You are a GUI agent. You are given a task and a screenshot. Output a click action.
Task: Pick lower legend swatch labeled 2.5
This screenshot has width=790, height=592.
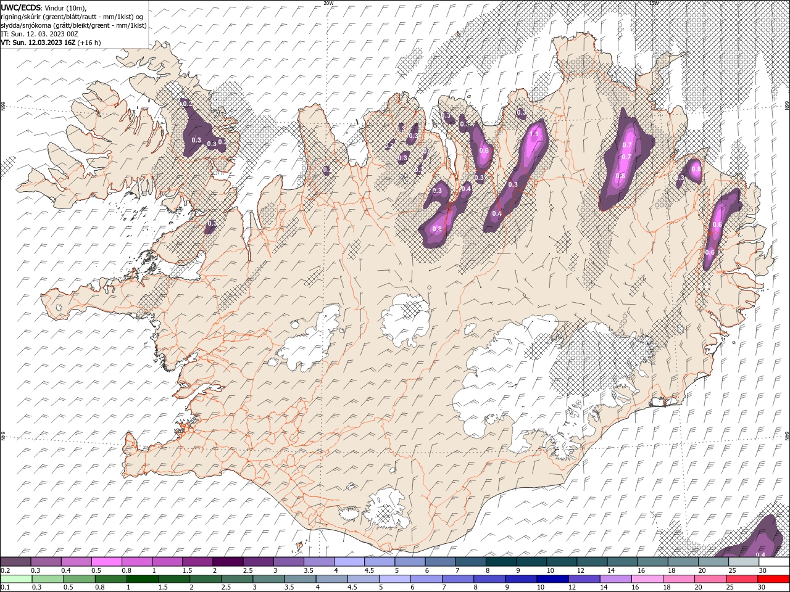pyautogui.click(x=237, y=579)
